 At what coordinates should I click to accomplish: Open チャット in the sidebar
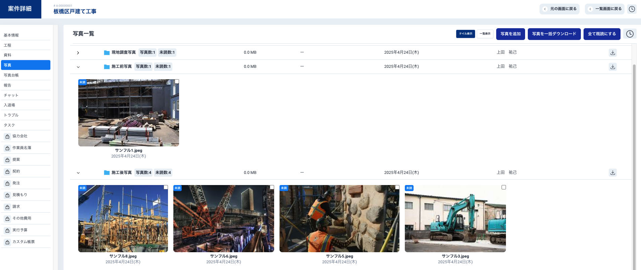[x=26, y=95]
